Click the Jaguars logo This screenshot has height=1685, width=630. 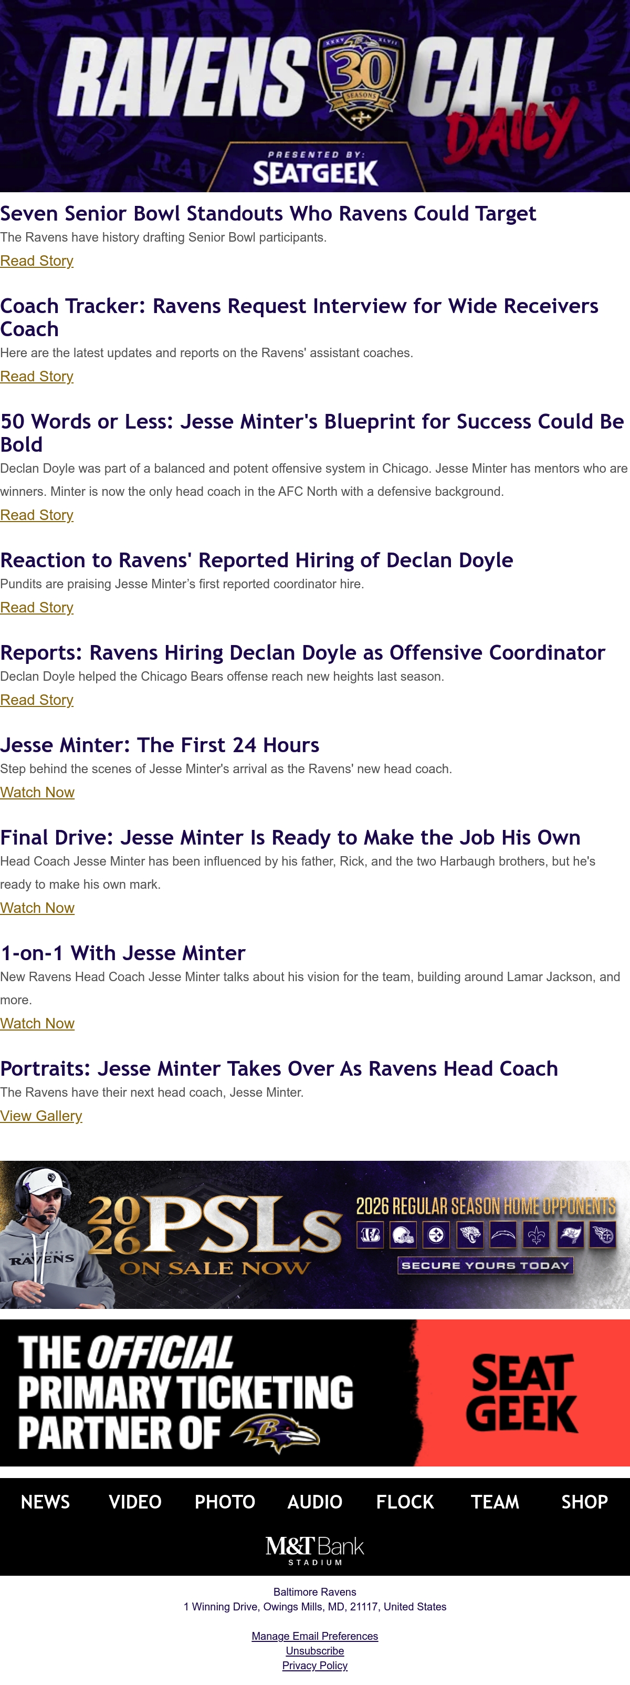470,1235
